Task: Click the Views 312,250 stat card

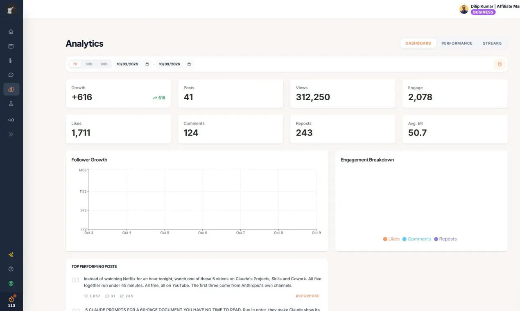Action: coord(343,94)
